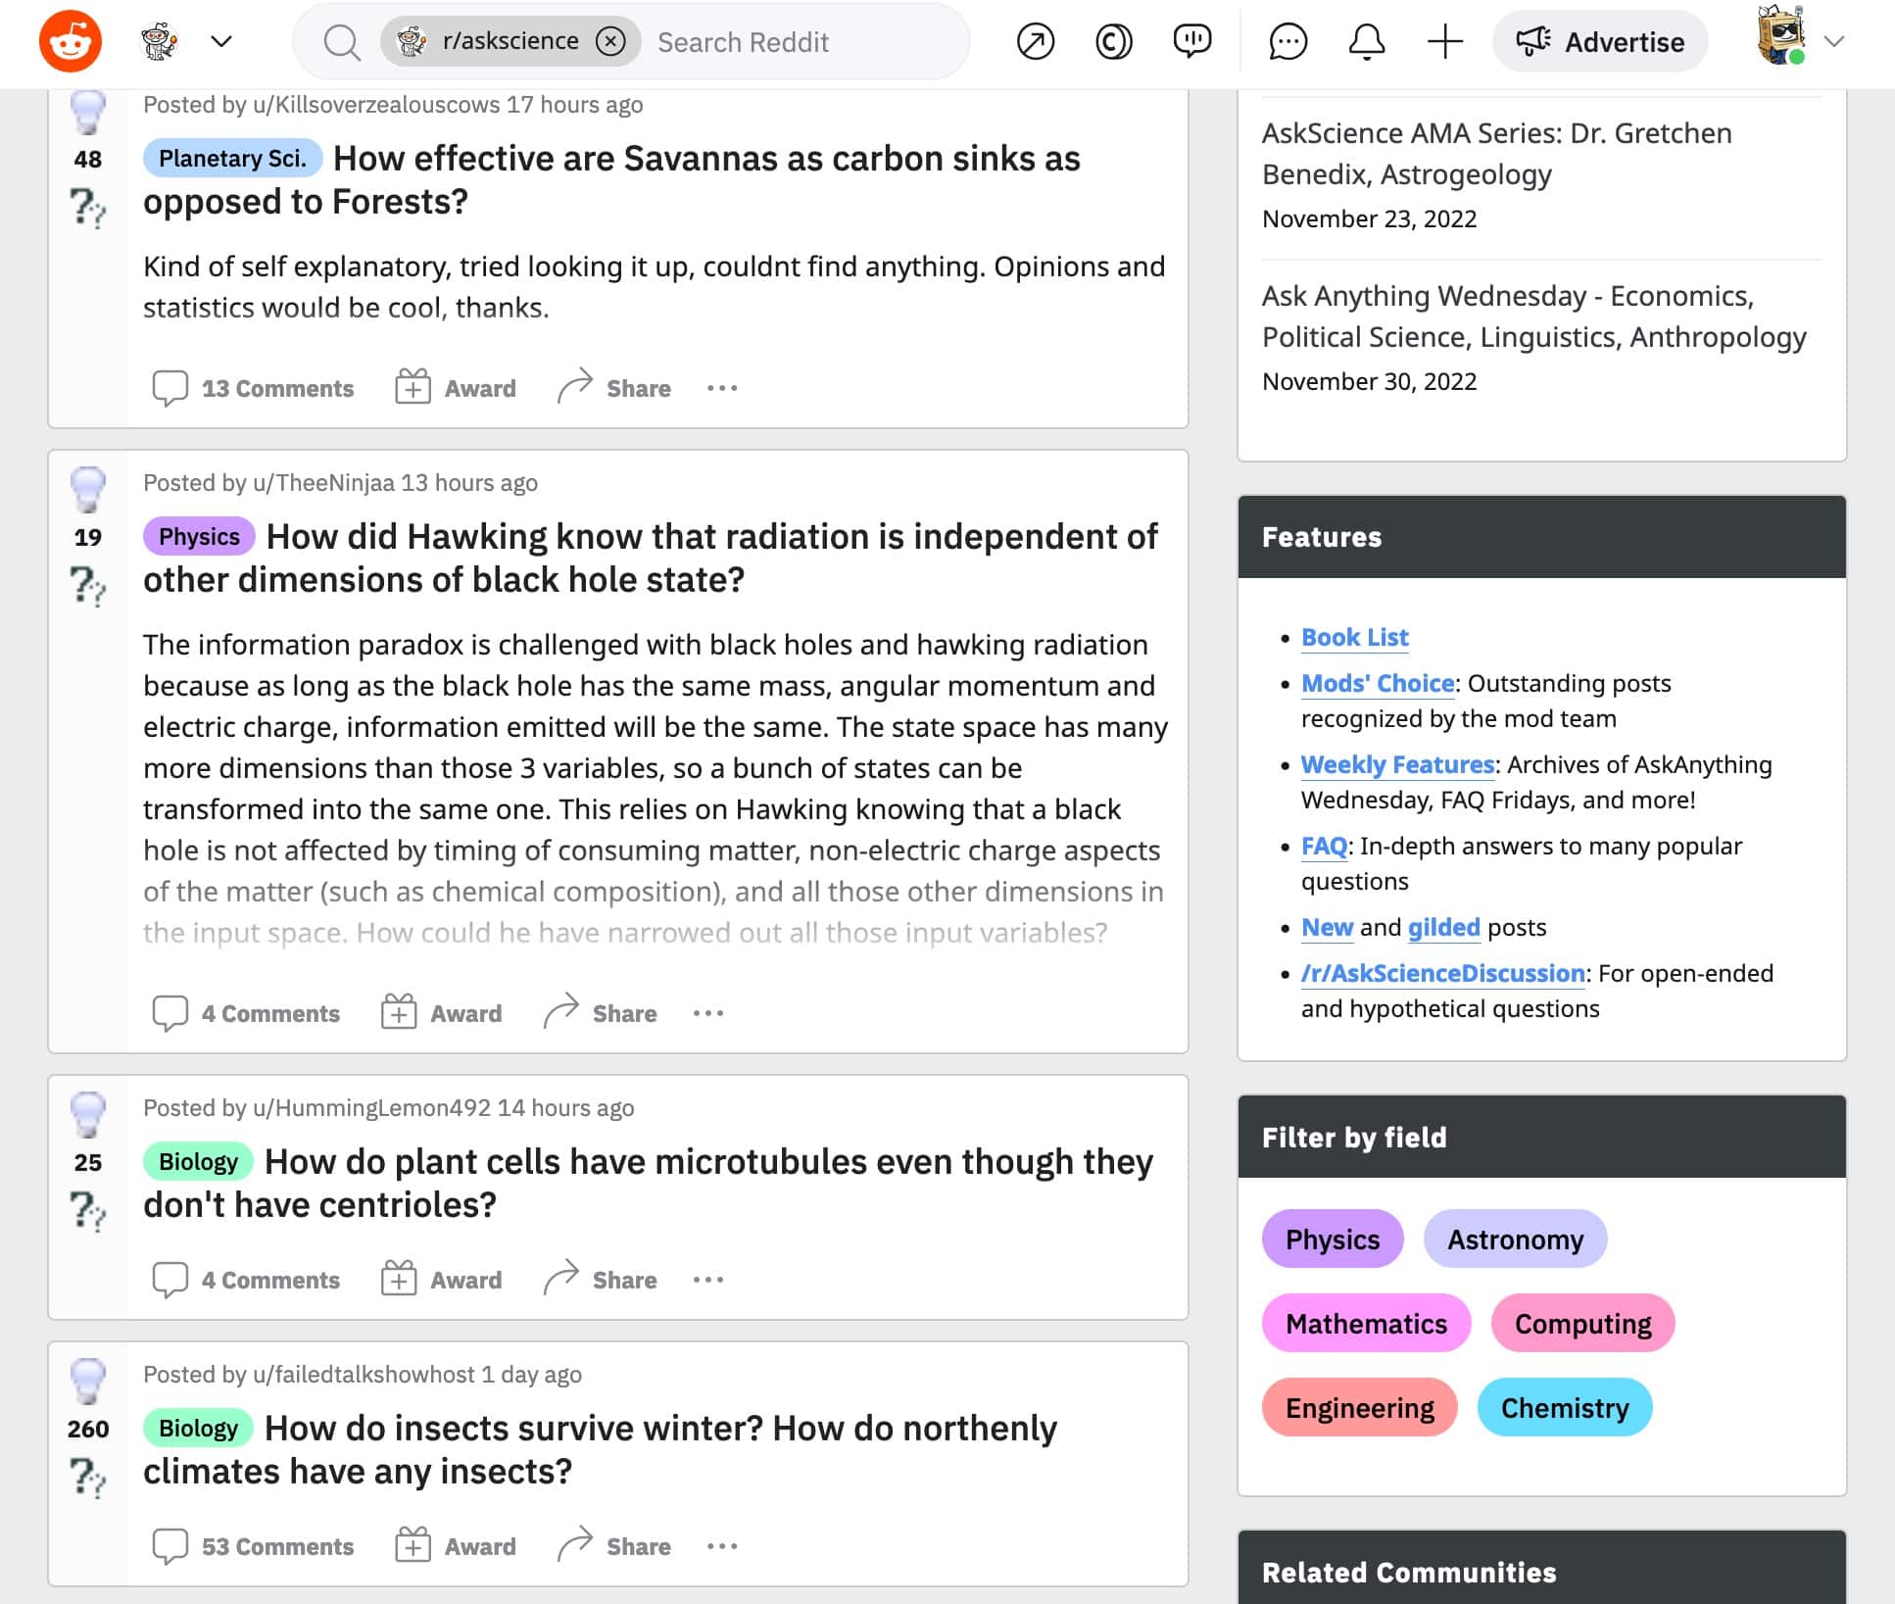Open the Biology flair on insect post
The width and height of the screenshot is (1895, 1604).
[x=197, y=1429]
